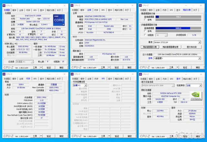Click the BIOS brand American Megatrends Inc.
The width and height of the screenshot is (207, 142).
click(x=109, y=40)
